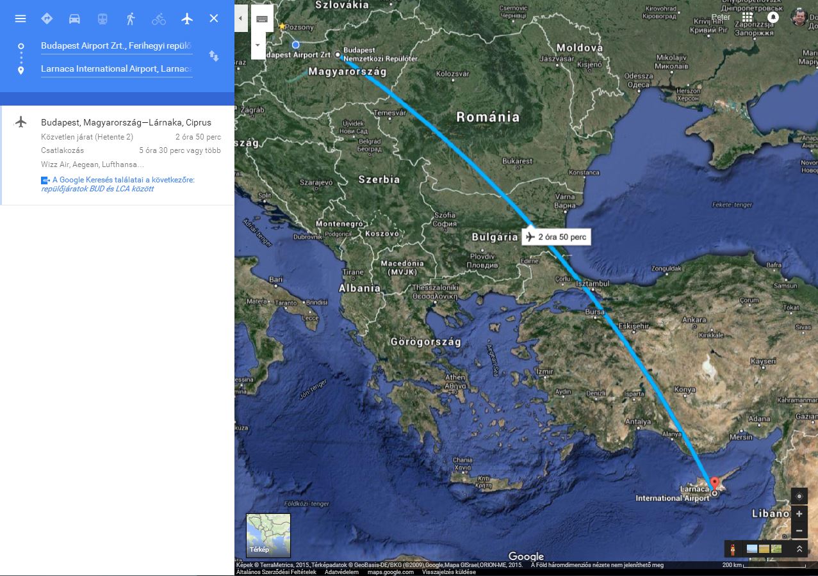Collapse the side panel with arrow

pos(240,19)
